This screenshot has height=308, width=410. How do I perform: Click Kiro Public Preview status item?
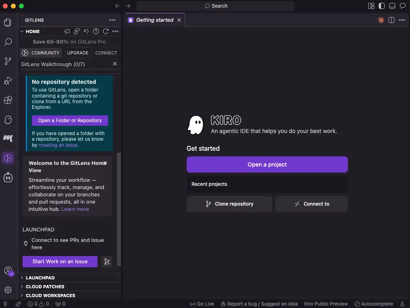pos(326,304)
